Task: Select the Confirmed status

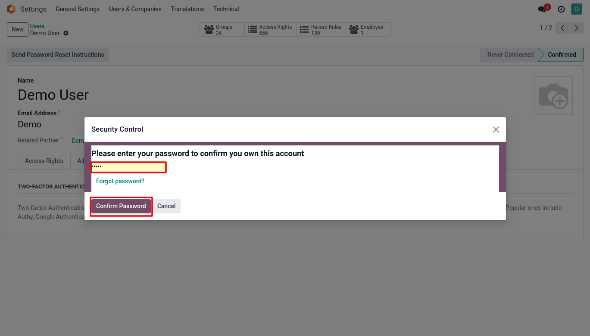Action: coord(562,55)
